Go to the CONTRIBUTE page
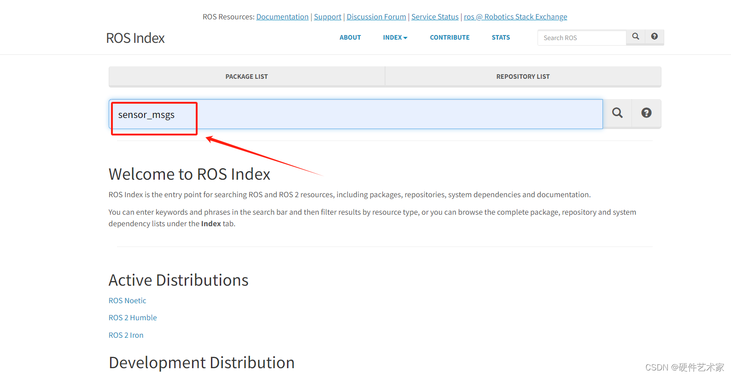731x376 pixels. click(x=450, y=38)
